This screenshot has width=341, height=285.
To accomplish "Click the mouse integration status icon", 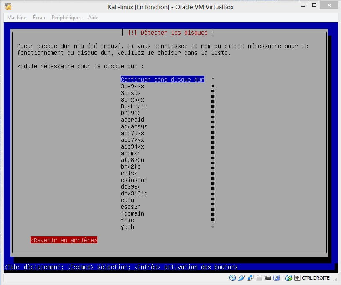I will [x=288, y=278].
